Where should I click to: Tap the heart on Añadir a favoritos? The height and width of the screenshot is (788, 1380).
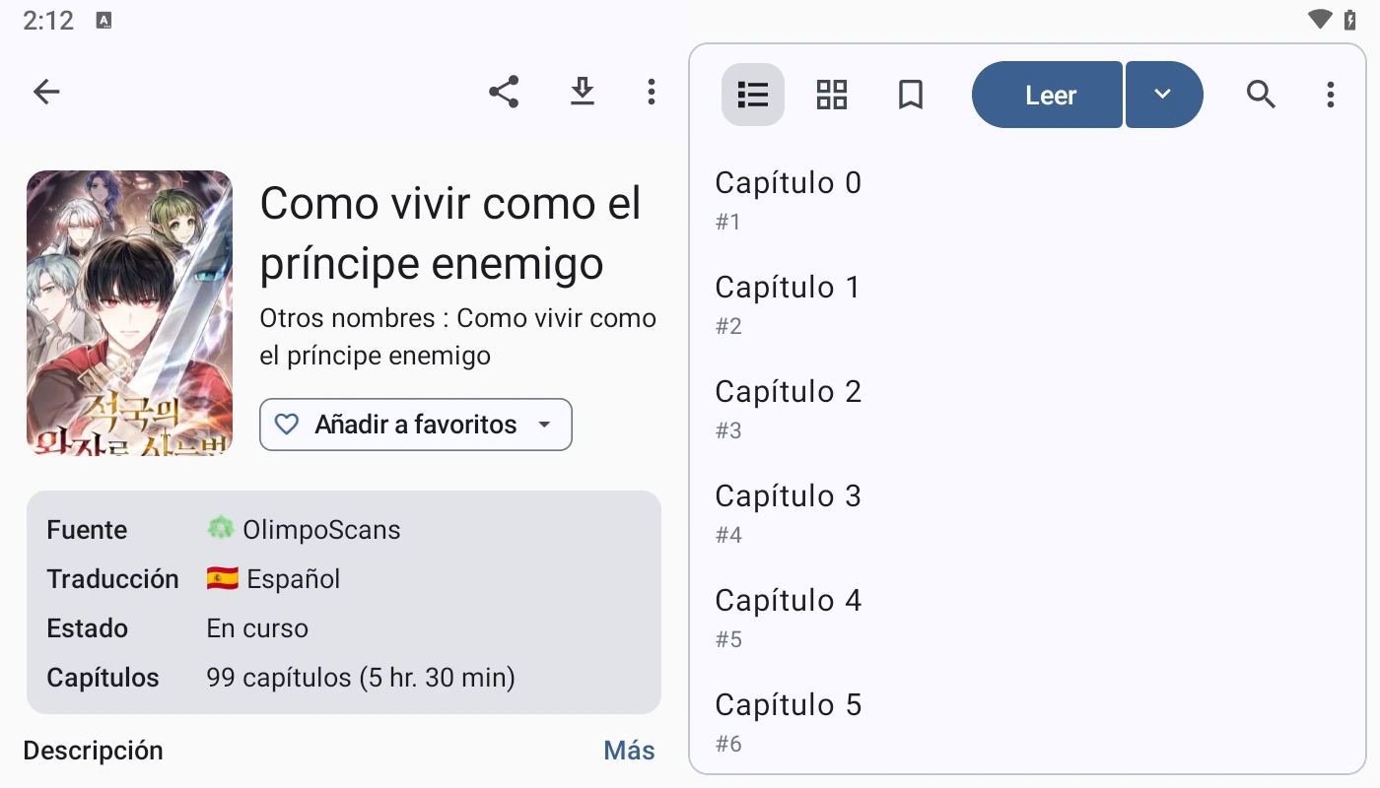point(286,425)
